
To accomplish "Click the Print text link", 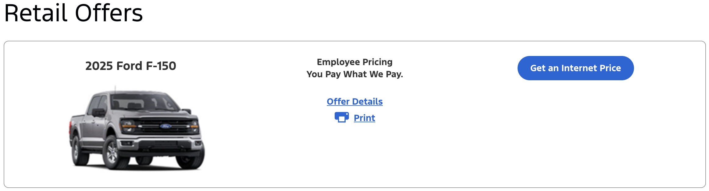I will [364, 118].
